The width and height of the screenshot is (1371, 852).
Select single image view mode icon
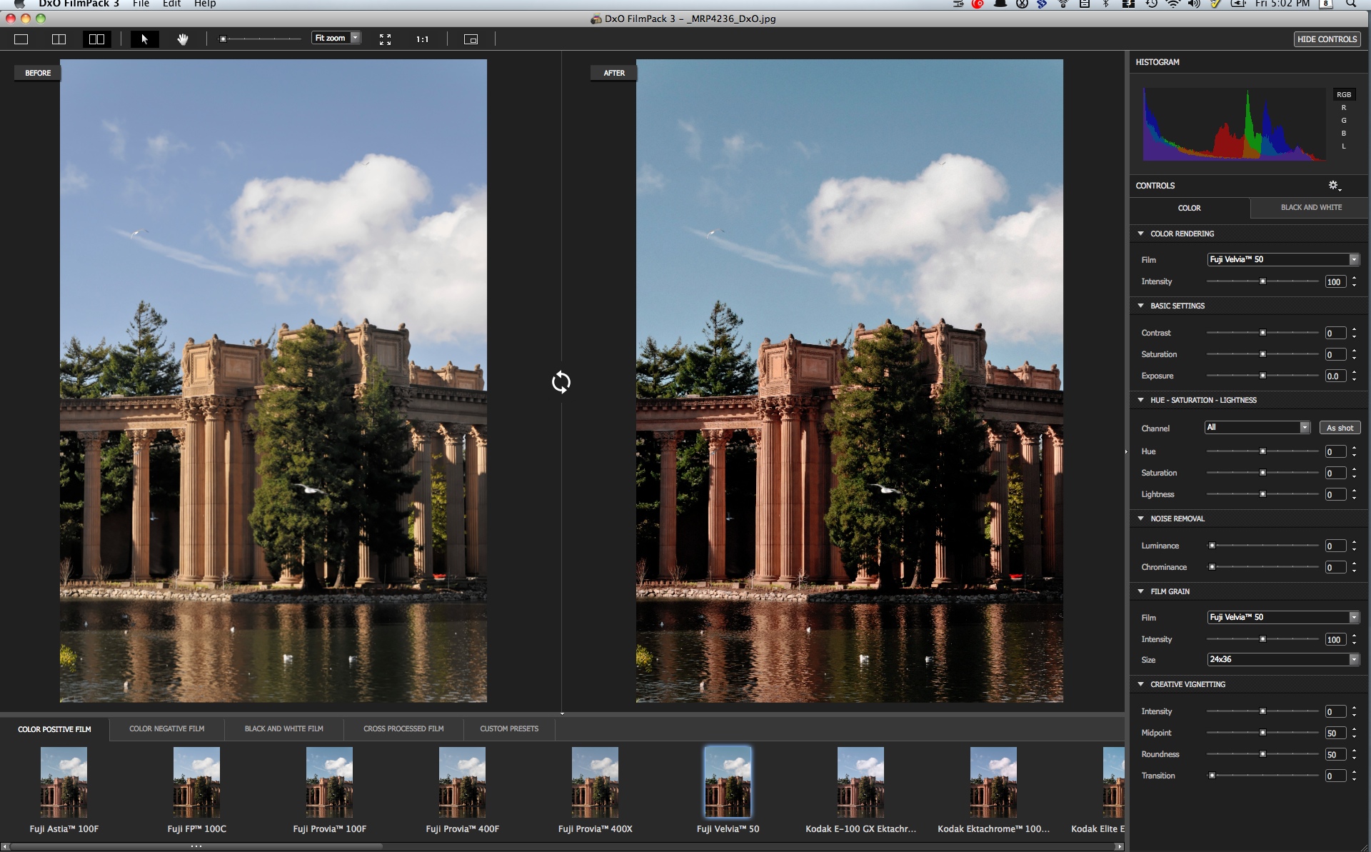click(x=21, y=39)
